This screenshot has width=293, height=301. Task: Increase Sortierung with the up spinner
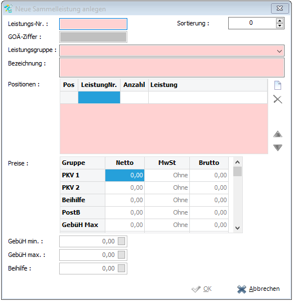[280, 21]
